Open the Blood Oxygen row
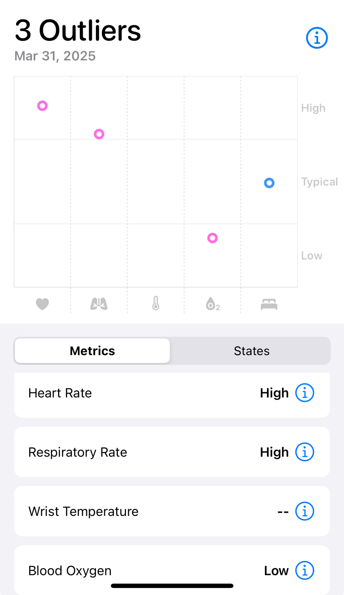Screen dimensions: 344x595 pos(172,570)
